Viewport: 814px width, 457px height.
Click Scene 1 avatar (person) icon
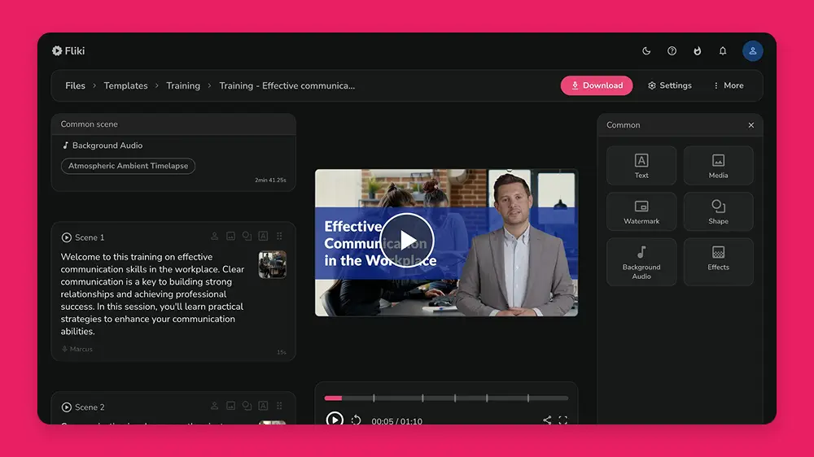point(214,237)
